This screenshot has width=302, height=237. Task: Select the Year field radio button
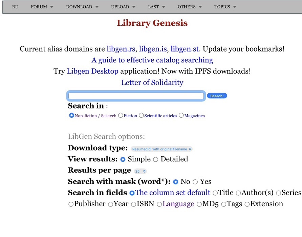(x=111, y=204)
